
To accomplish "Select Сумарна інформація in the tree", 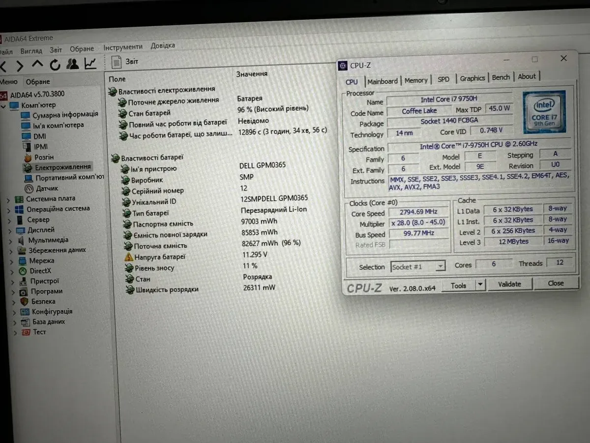I will coord(65,114).
